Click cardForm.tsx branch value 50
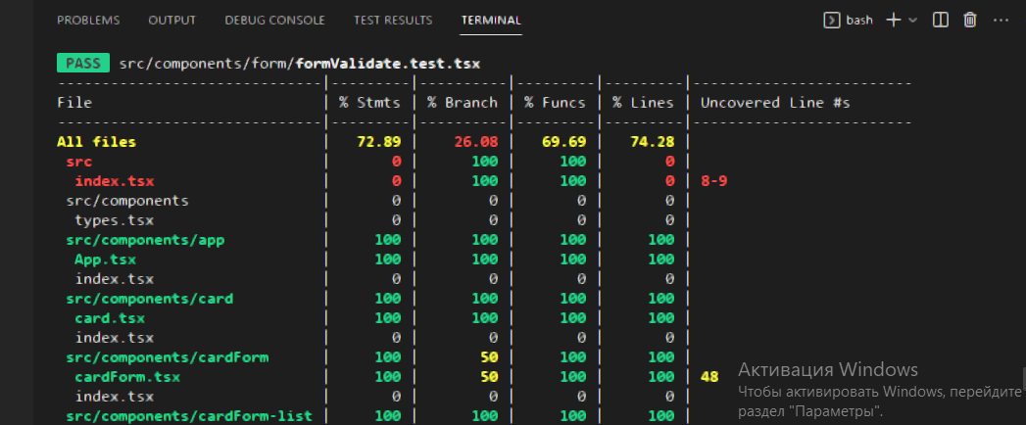 [489, 377]
